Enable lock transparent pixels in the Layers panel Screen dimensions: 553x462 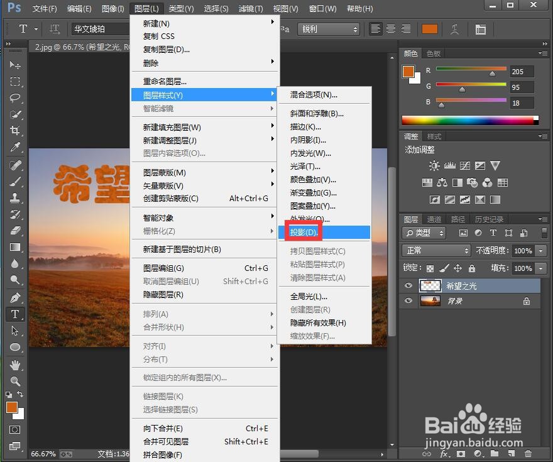[x=430, y=268]
